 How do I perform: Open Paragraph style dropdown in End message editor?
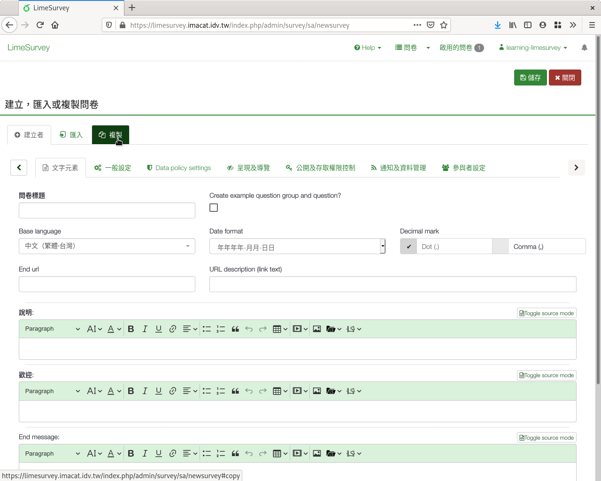pyautogui.click(x=53, y=453)
